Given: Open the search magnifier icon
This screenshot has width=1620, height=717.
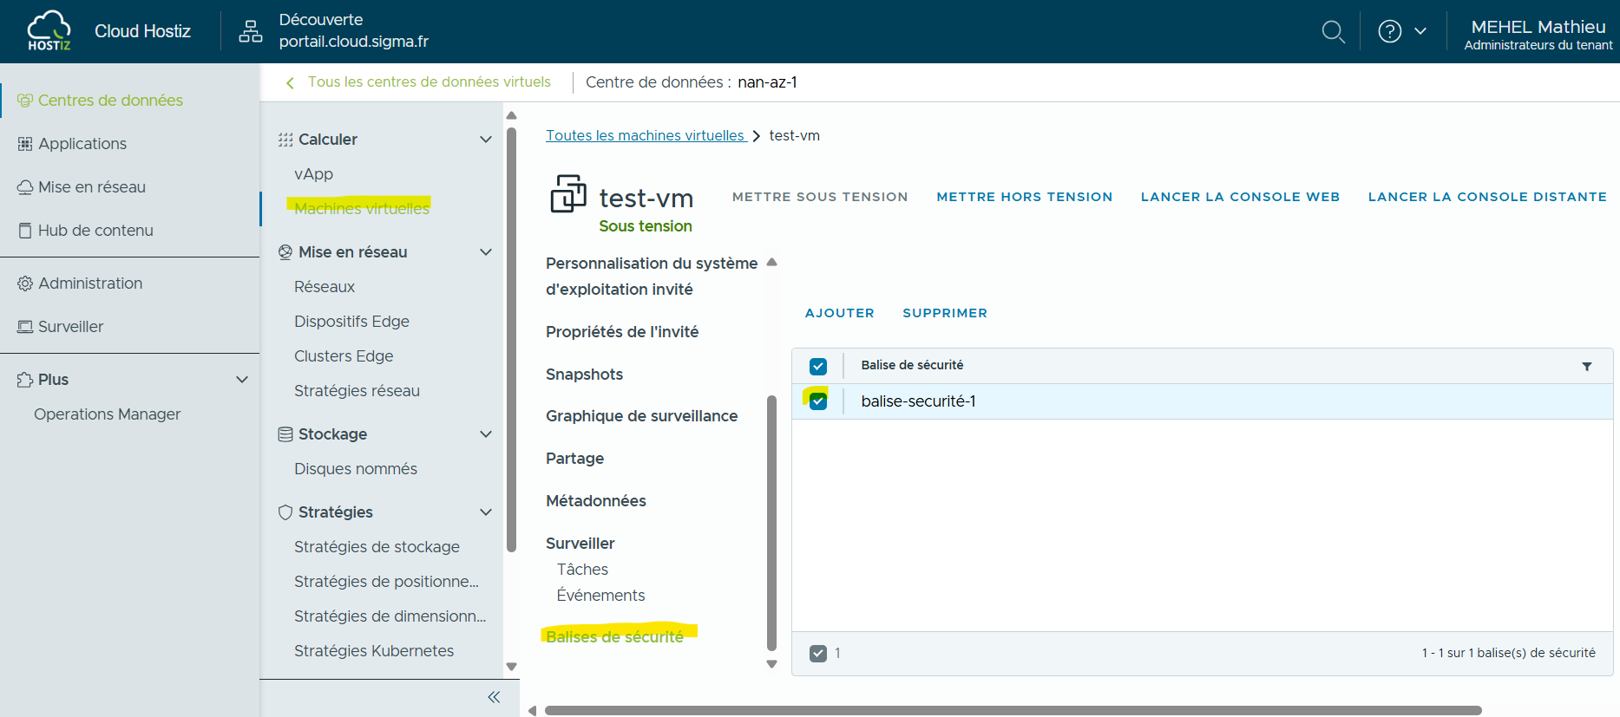Looking at the screenshot, I should 1333,32.
